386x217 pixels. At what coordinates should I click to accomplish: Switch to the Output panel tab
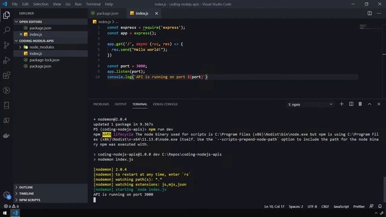coord(121,104)
